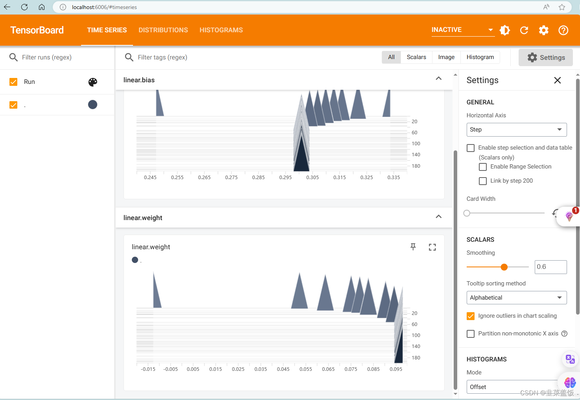This screenshot has width=580, height=400.
Task: Toggle TensorBoard dark mode icon
Action: point(505,30)
